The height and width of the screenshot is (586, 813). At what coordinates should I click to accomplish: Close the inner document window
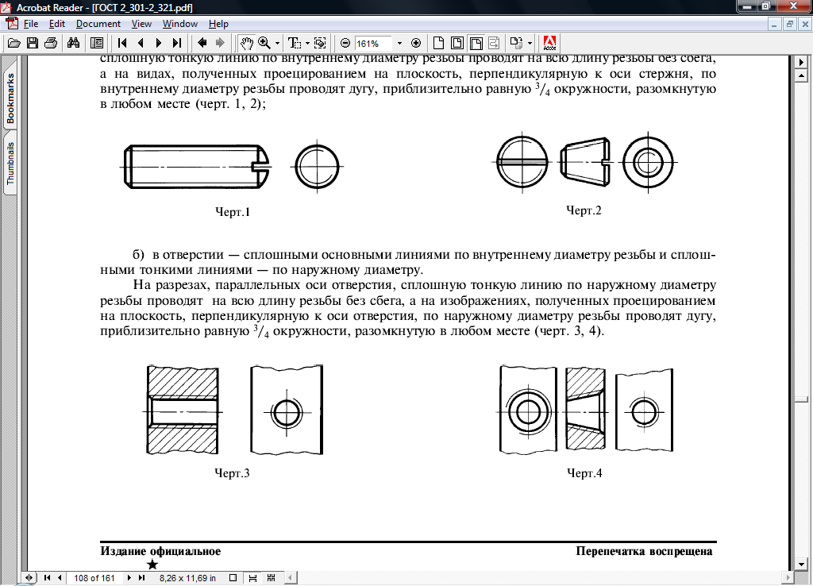[806, 24]
